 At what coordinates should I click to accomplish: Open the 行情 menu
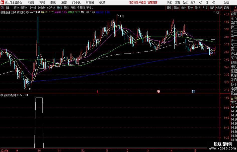[31, 2]
